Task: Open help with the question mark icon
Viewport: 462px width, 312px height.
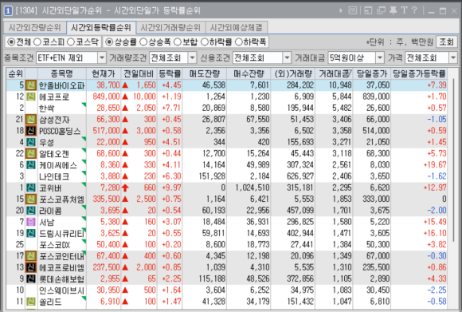Action: [x=414, y=10]
